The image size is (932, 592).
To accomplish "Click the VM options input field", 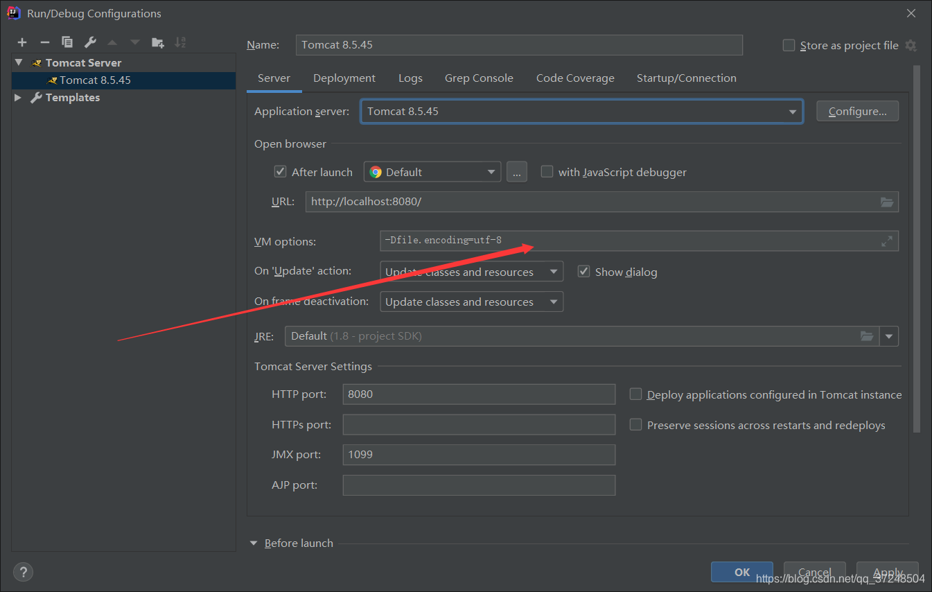I will (x=639, y=241).
